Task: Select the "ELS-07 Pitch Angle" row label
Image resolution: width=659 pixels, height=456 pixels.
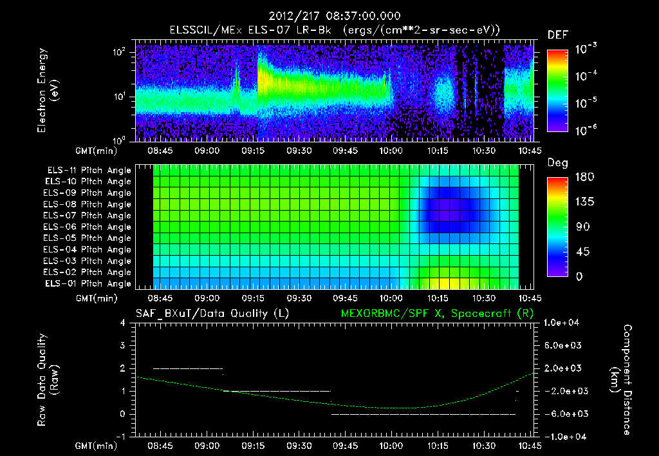Action: coord(88,215)
